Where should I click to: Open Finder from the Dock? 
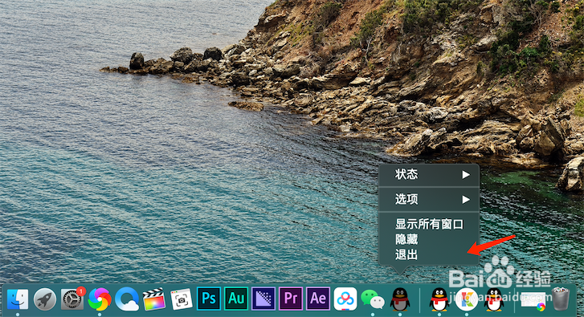coord(18,299)
